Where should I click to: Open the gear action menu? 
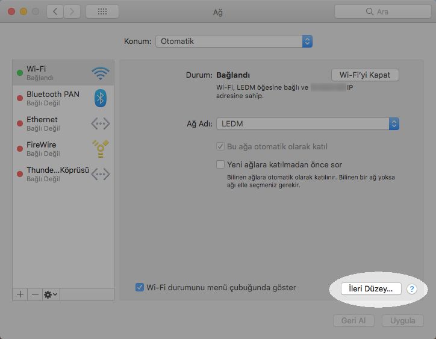(x=51, y=294)
